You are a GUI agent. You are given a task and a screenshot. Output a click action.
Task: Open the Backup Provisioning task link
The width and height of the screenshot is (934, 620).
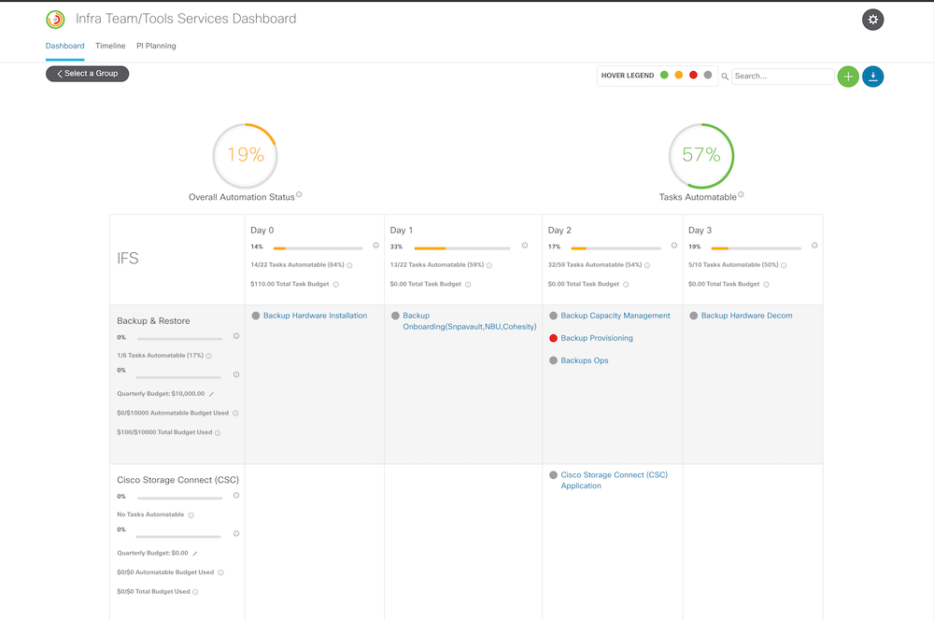596,338
